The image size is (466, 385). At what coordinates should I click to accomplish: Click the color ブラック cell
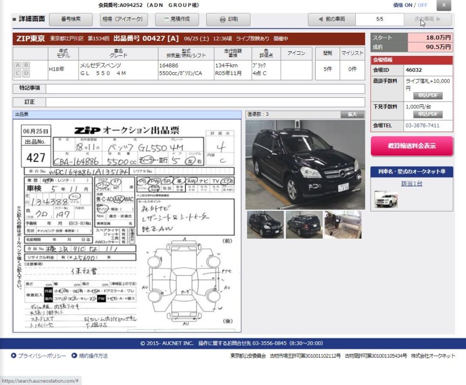click(266, 70)
